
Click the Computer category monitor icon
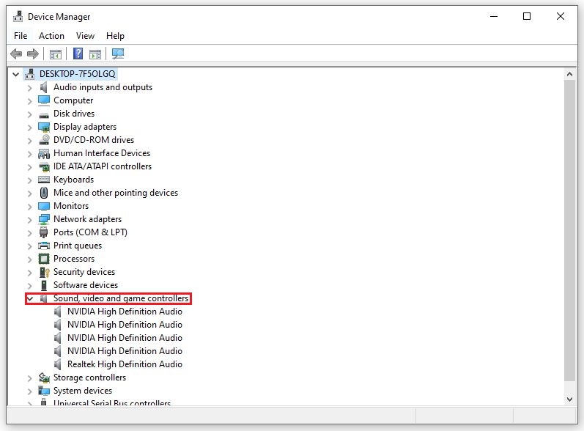44,100
